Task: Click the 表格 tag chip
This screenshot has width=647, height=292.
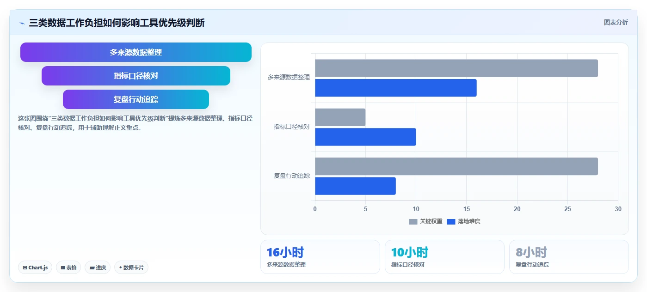Action: 68,268
